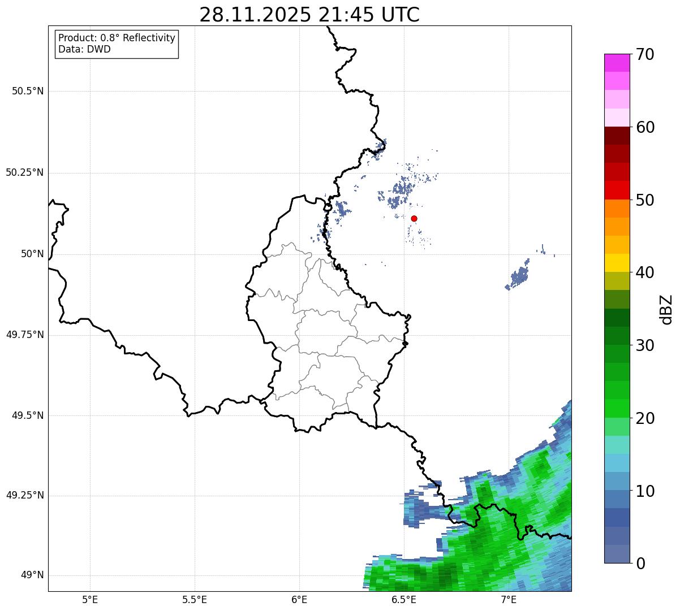Click the colorbar tick label 50
680x611 pixels.
pos(645,200)
